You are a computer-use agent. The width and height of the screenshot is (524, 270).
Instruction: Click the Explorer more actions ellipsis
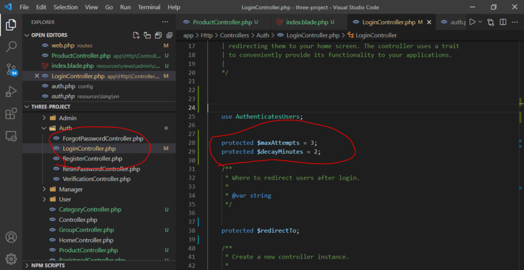click(x=165, y=22)
